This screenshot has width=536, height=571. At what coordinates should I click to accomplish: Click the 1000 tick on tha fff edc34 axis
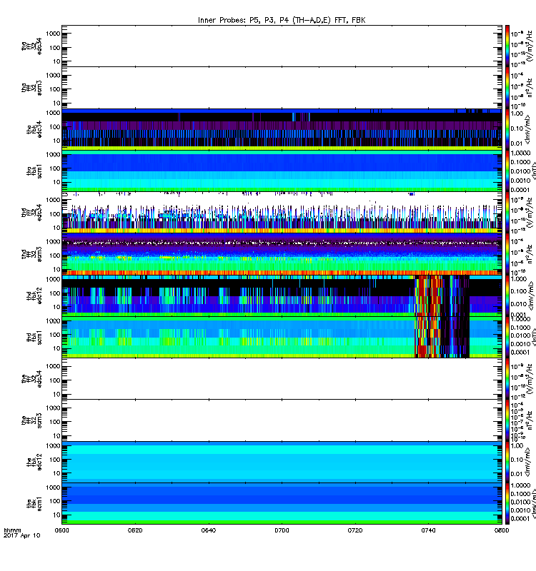coord(53,34)
